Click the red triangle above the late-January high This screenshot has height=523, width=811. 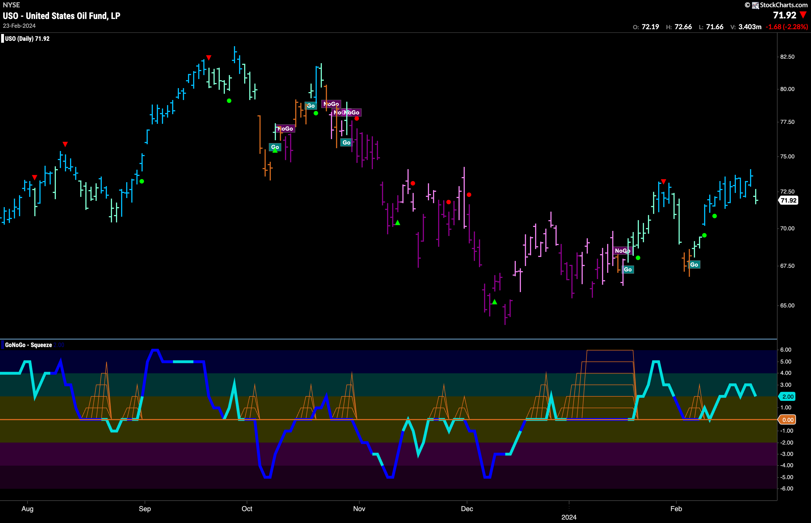click(x=664, y=182)
